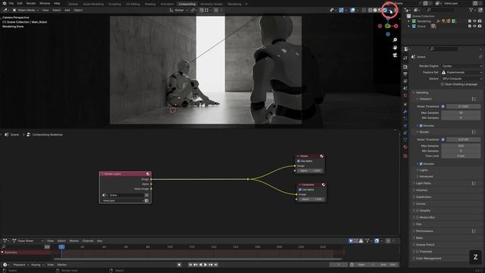Toggle Use Alpha on the Viewer node
Image resolution: width=485 pixels, height=273 pixels.
[x=299, y=162]
